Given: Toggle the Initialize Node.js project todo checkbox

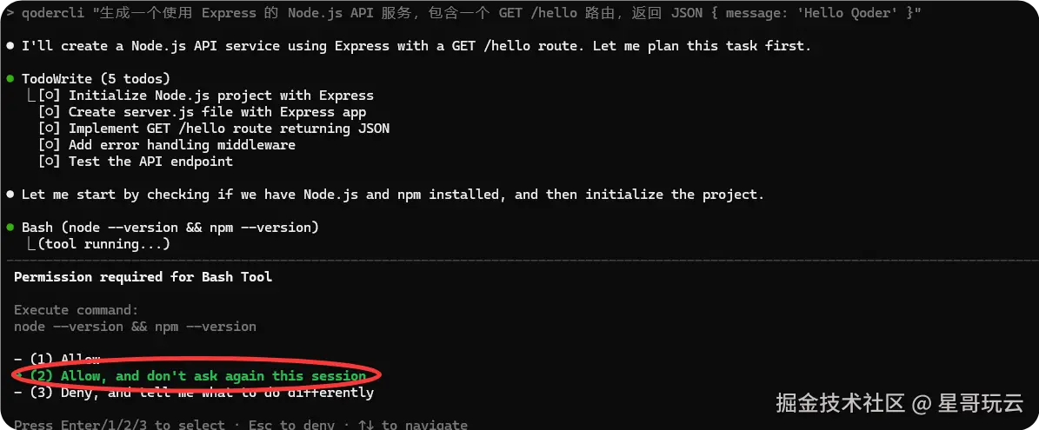Looking at the screenshot, I should point(50,96).
